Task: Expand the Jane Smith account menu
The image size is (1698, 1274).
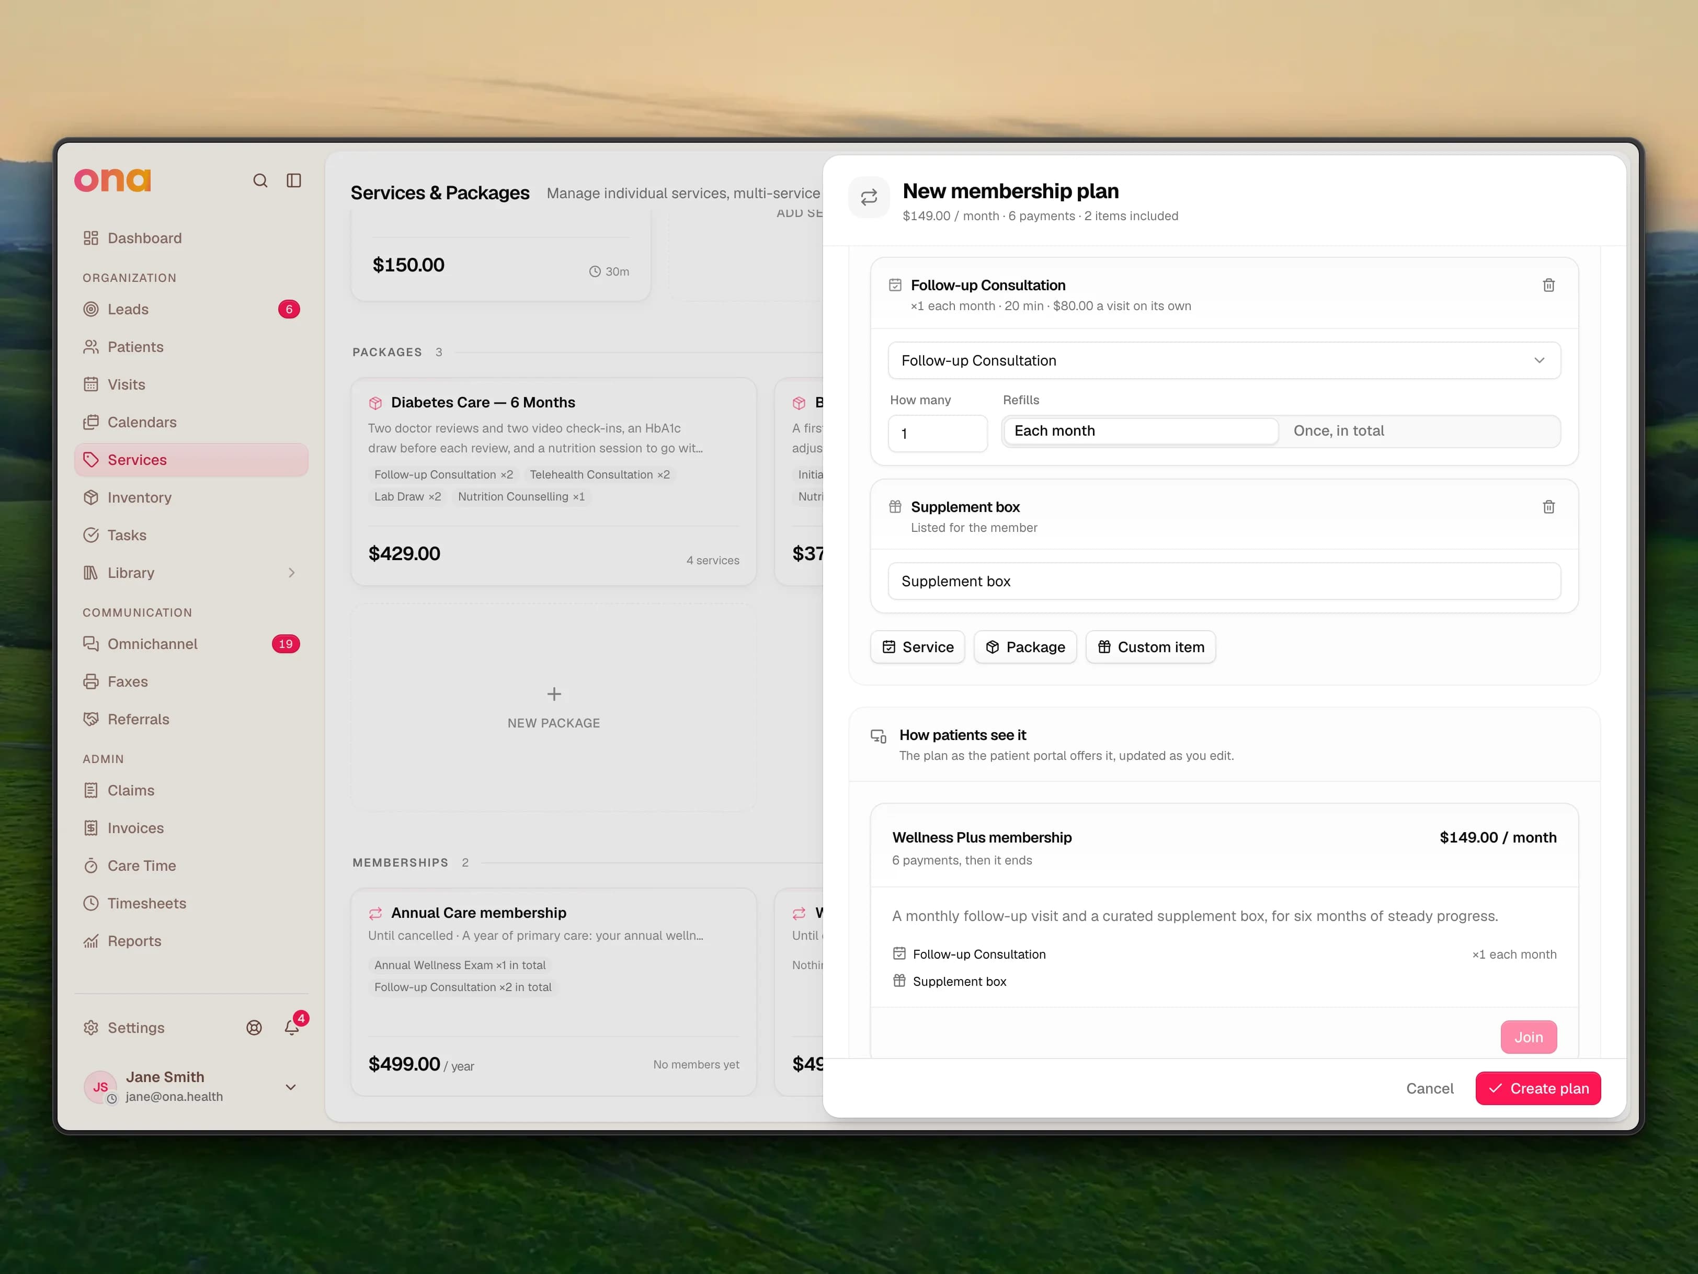Action: [x=291, y=1087]
